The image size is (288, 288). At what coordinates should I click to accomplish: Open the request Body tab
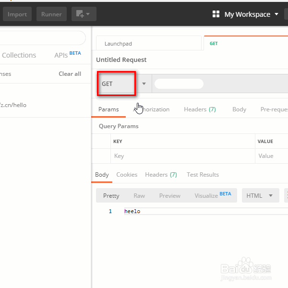click(x=239, y=109)
